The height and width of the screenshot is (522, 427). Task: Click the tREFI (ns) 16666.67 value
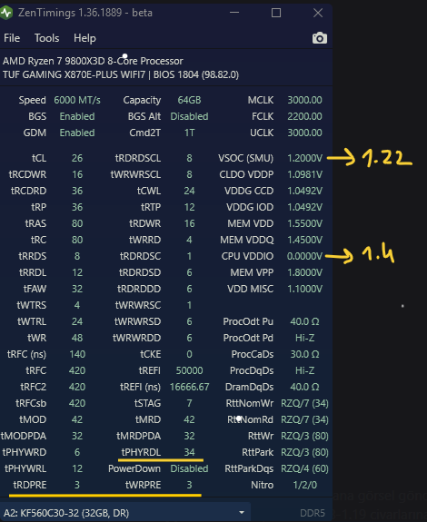[189, 387]
